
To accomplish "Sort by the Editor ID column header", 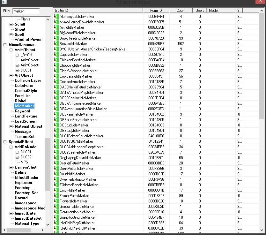I will point(98,11).
